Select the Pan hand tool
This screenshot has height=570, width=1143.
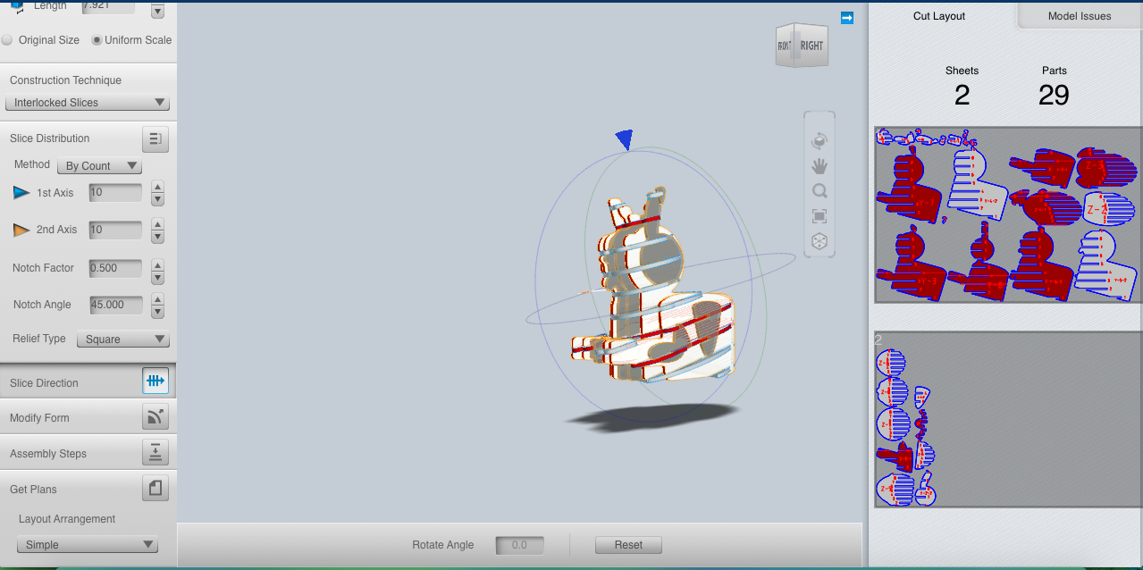click(x=819, y=165)
